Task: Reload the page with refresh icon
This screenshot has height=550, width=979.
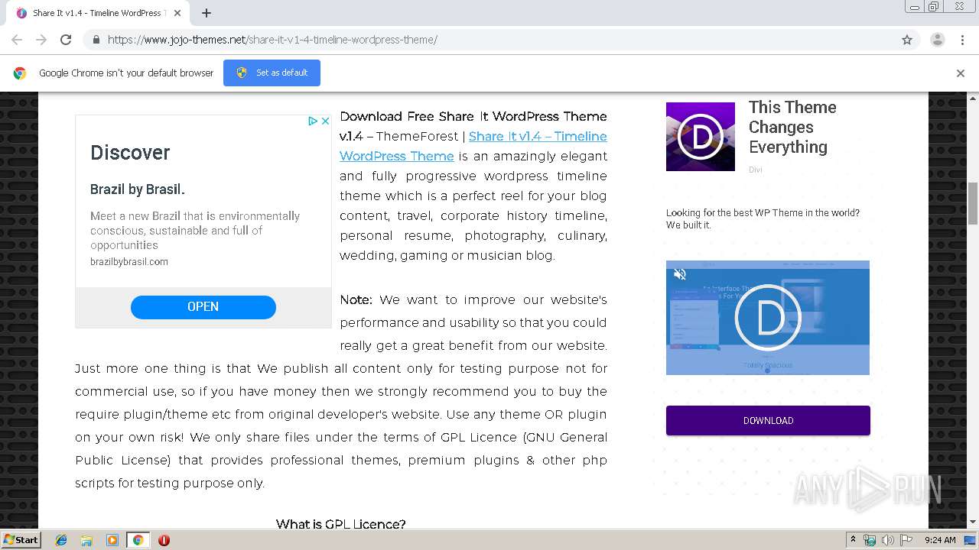Action: pyautogui.click(x=66, y=40)
